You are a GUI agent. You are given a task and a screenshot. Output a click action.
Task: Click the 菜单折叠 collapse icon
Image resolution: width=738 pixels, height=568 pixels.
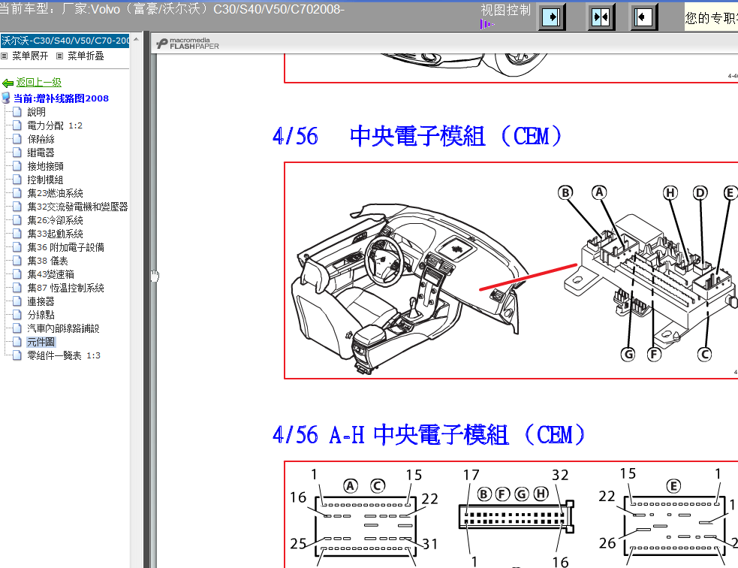[60, 56]
